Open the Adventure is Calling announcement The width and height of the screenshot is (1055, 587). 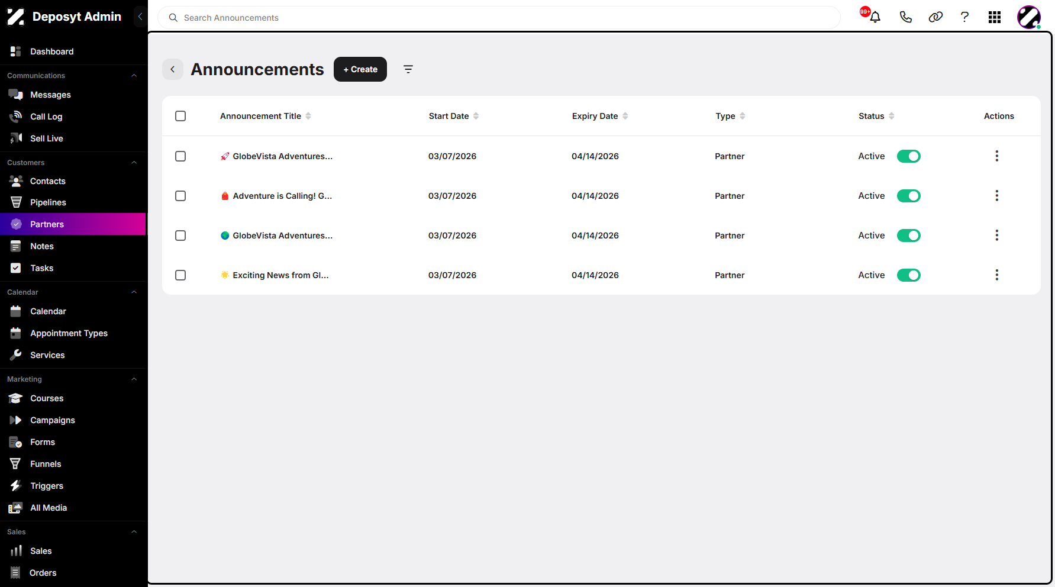pos(276,196)
